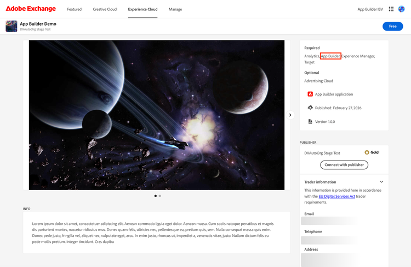Image resolution: width=411 pixels, height=267 pixels.
Task: Open the Creative Cloud tab
Action: [x=105, y=9]
